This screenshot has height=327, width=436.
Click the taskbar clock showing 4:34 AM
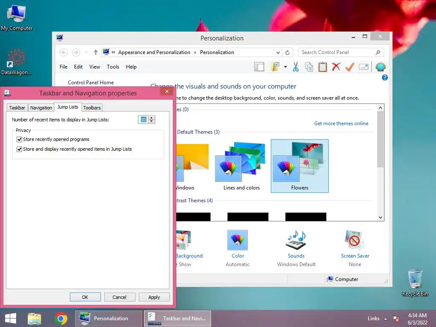click(x=417, y=318)
